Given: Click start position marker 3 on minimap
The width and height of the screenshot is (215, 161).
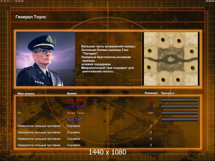Looking at the screenshot, I should click(x=192, y=52).
